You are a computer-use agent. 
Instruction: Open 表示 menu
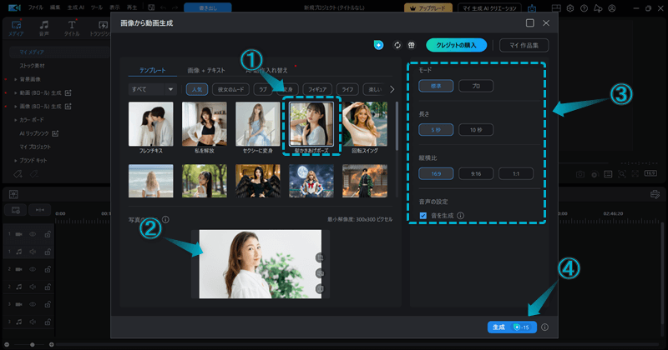click(114, 7)
